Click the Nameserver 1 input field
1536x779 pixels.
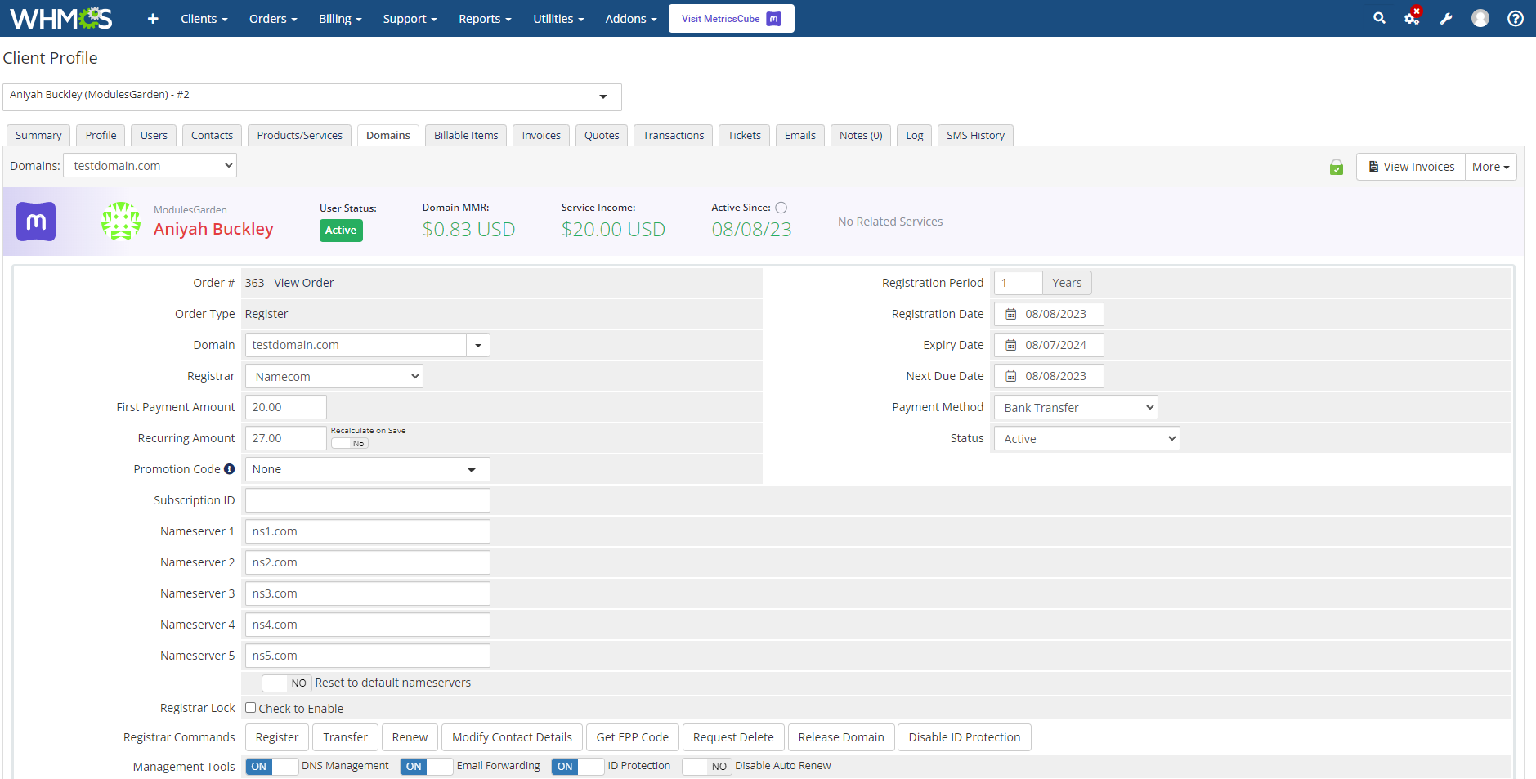(368, 531)
